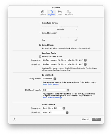This screenshot has width=112, height=135.
Task: Turn on Sound Enhancer checkbox
Action: 40,33
